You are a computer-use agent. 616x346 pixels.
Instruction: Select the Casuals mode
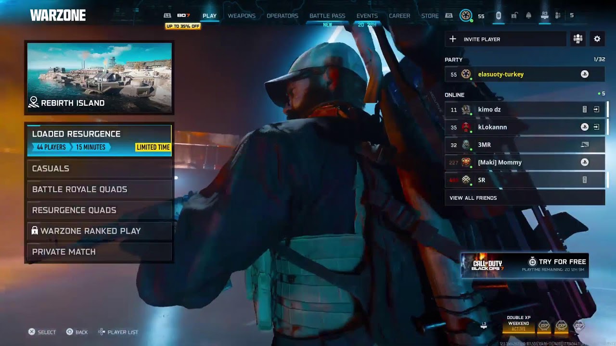[99, 169]
